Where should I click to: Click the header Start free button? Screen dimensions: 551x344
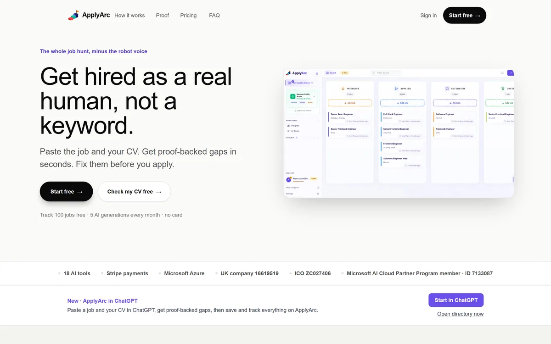tap(464, 15)
